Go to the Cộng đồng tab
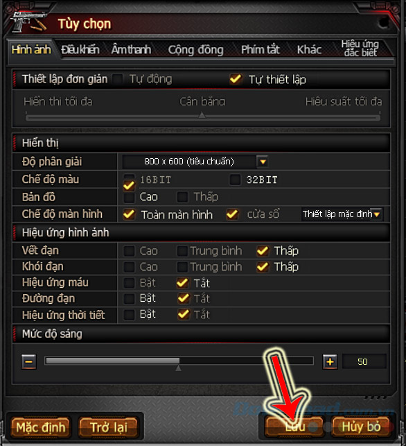Screen dimensions: 406x446 pyautogui.click(x=196, y=49)
